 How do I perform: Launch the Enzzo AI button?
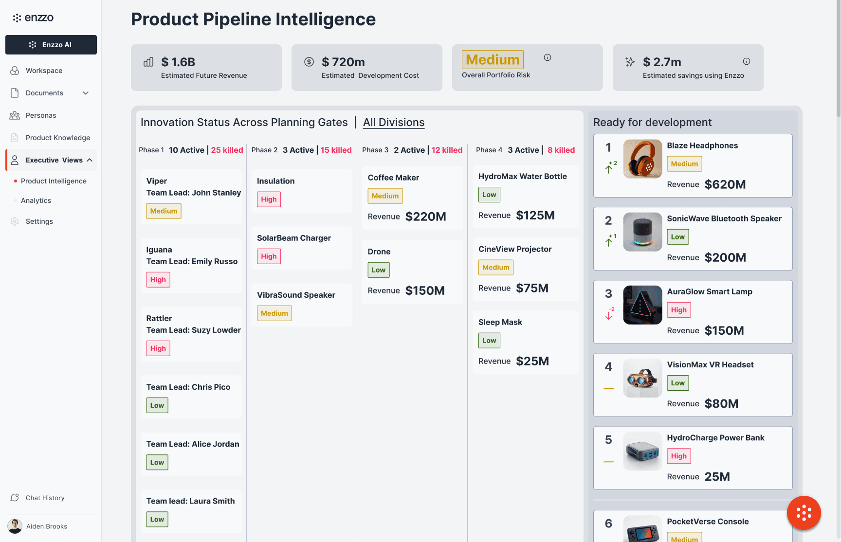51,45
